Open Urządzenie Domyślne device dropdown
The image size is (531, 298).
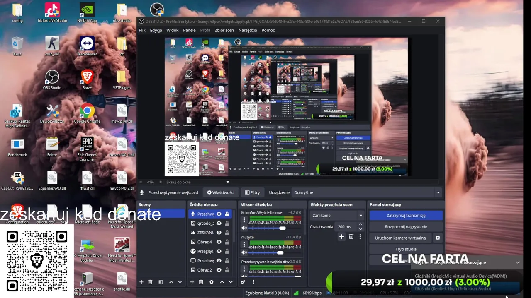coord(367,192)
